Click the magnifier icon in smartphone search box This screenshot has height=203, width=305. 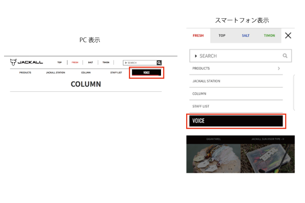pos(285,56)
